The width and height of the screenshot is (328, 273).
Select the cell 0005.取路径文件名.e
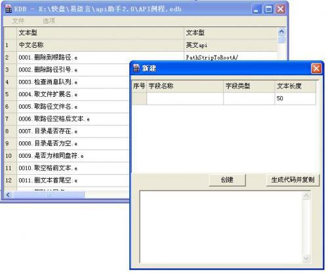[73, 107]
